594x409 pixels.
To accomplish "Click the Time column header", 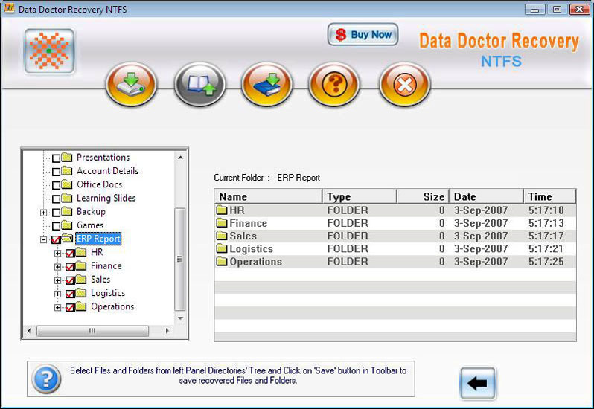I will pyautogui.click(x=549, y=197).
